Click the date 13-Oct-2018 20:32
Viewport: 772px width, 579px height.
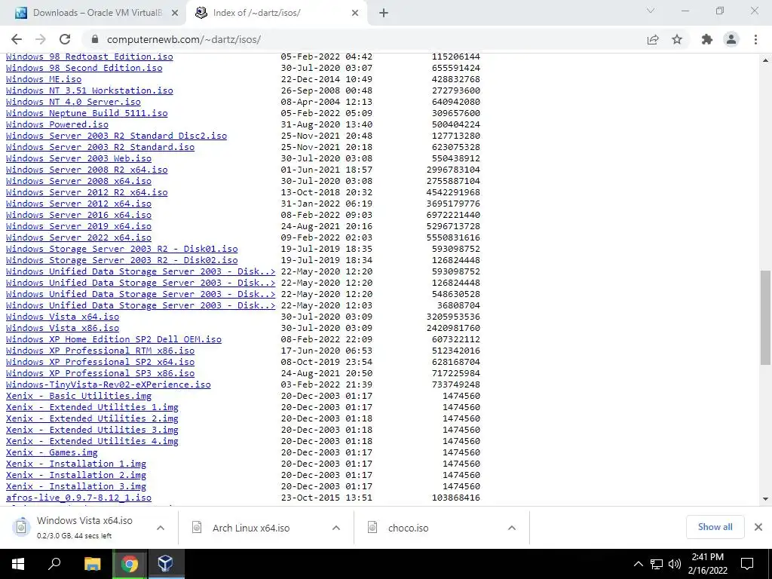327,192
